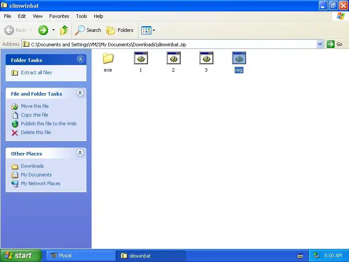Open the Forward history dropdown arrow

coord(53,30)
